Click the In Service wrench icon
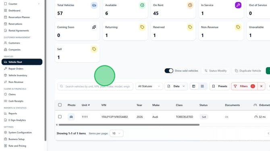The width and height of the screenshot is (270, 151). pos(238,5)
